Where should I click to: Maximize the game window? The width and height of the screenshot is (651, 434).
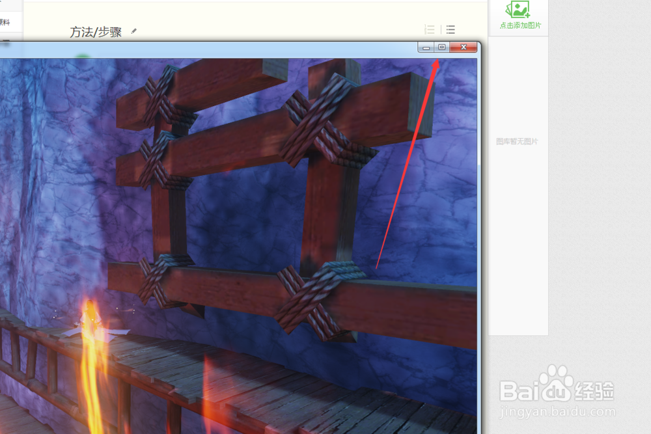442,47
